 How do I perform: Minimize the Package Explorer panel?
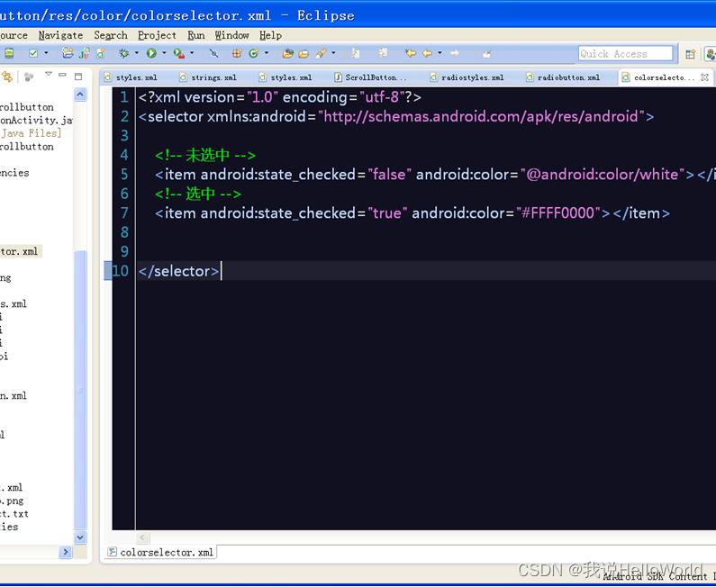[62, 75]
